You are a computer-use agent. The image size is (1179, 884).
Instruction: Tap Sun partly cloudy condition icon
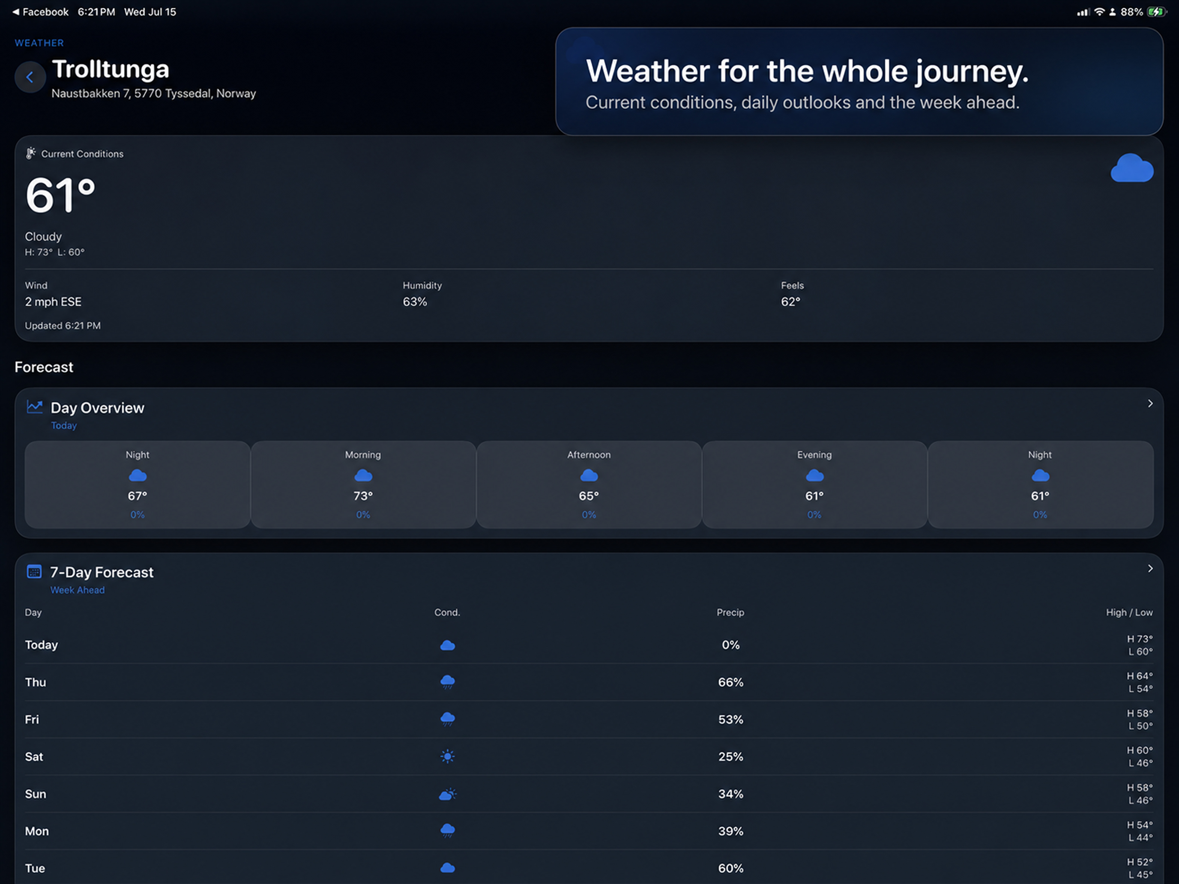point(447,794)
